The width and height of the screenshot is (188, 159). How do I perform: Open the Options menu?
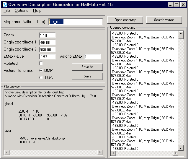pyautogui.click(x=21, y=11)
